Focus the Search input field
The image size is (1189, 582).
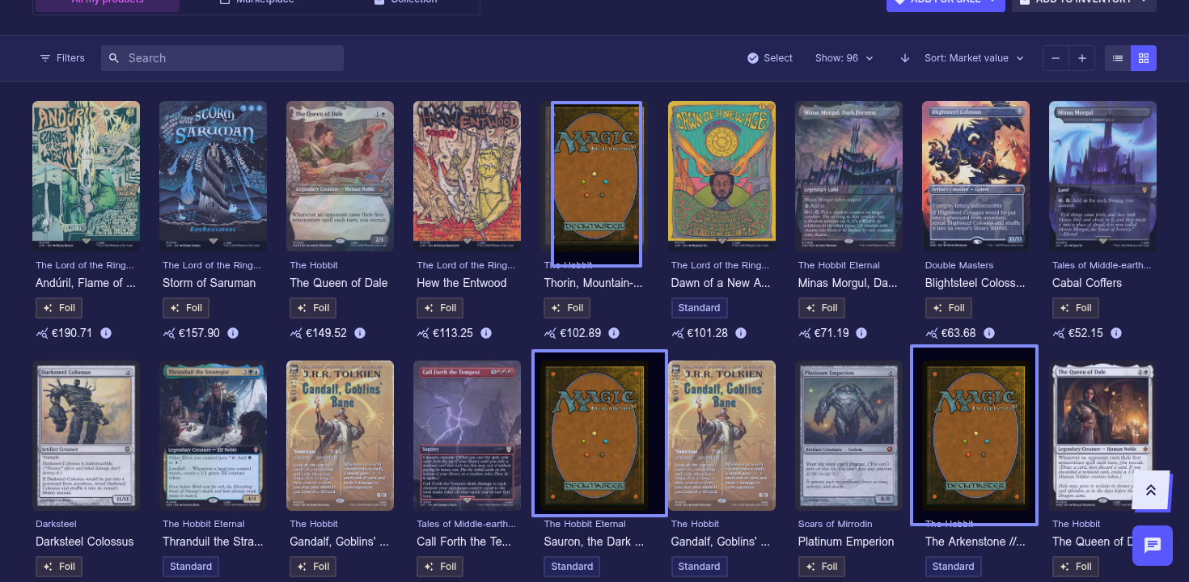(x=222, y=58)
